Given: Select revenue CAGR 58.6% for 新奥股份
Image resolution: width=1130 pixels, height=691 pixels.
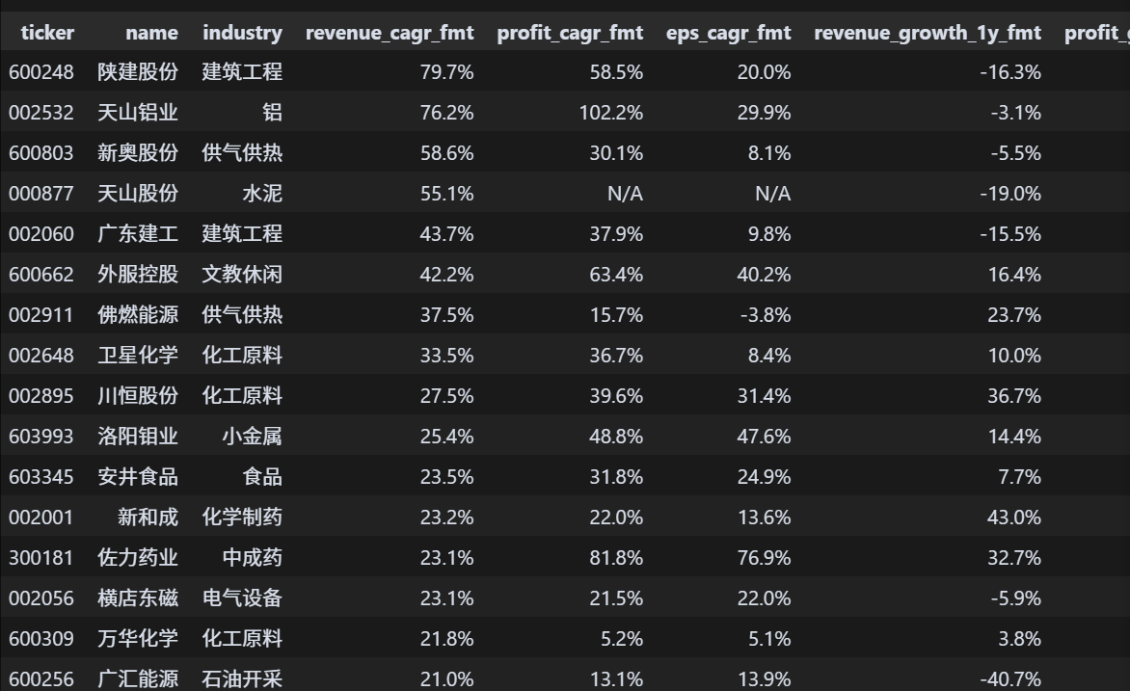Looking at the screenshot, I should click(x=446, y=153).
